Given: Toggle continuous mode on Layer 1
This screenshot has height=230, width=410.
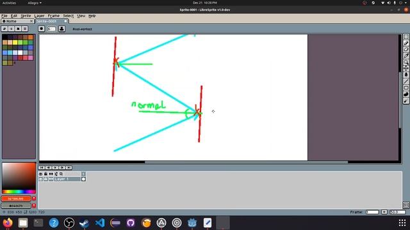Looking at the screenshot, I should [x=51, y=179].
